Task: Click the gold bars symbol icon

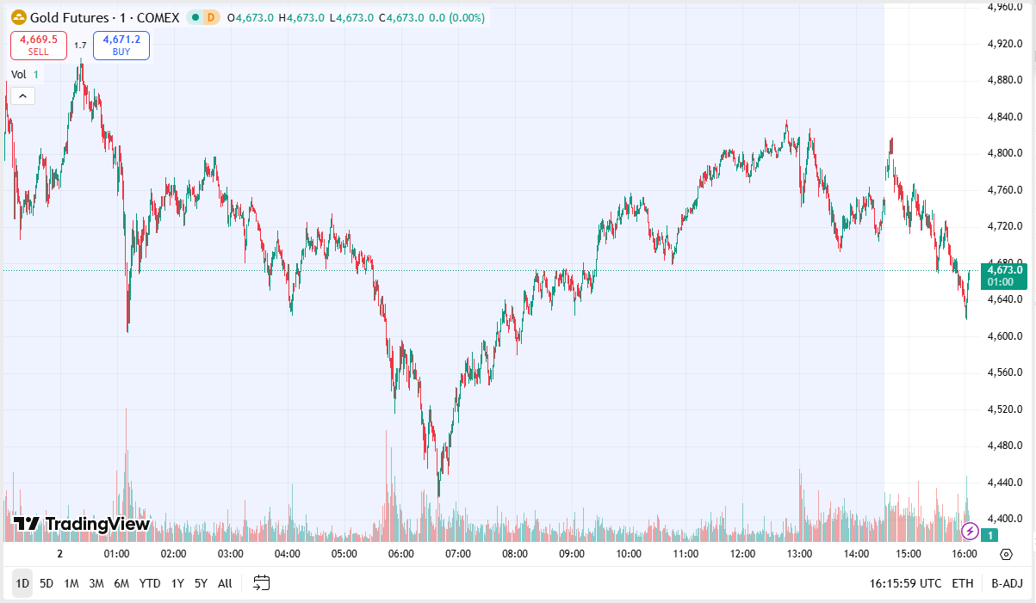Action: click(x=18, y=17)
